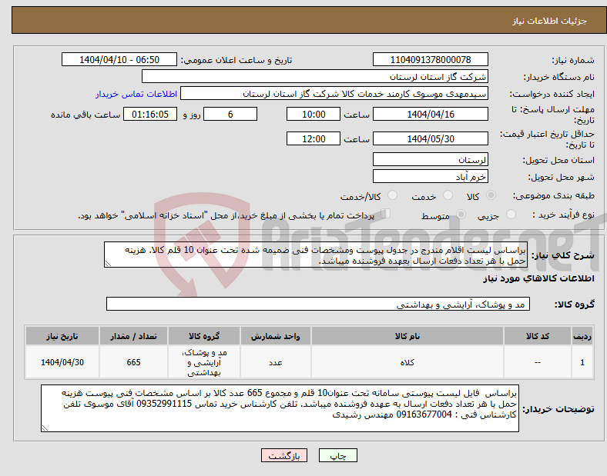Viewport: 607px width, 476px height.
Task: Click the واحد شمارش column header
Action: [275, 336]
